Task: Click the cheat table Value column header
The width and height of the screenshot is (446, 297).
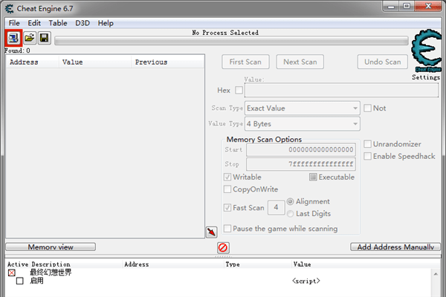Action: (366, 264)
